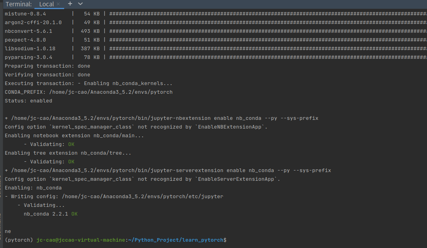The image size is (427, 248).
Task: Open the terminal sessions dropdown arrow
Action: tap(80, 4)
